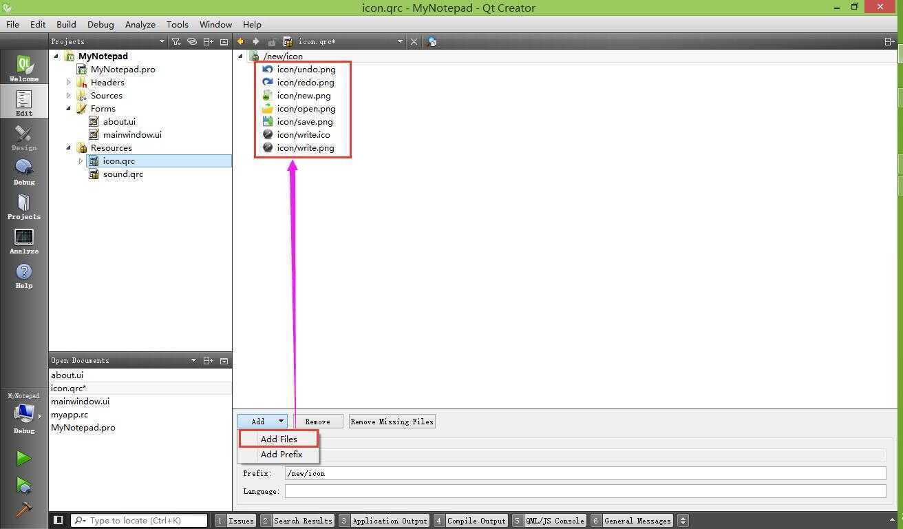
Task: Switch to Debug mode with bug icon
Action: [x=24, y=172]
